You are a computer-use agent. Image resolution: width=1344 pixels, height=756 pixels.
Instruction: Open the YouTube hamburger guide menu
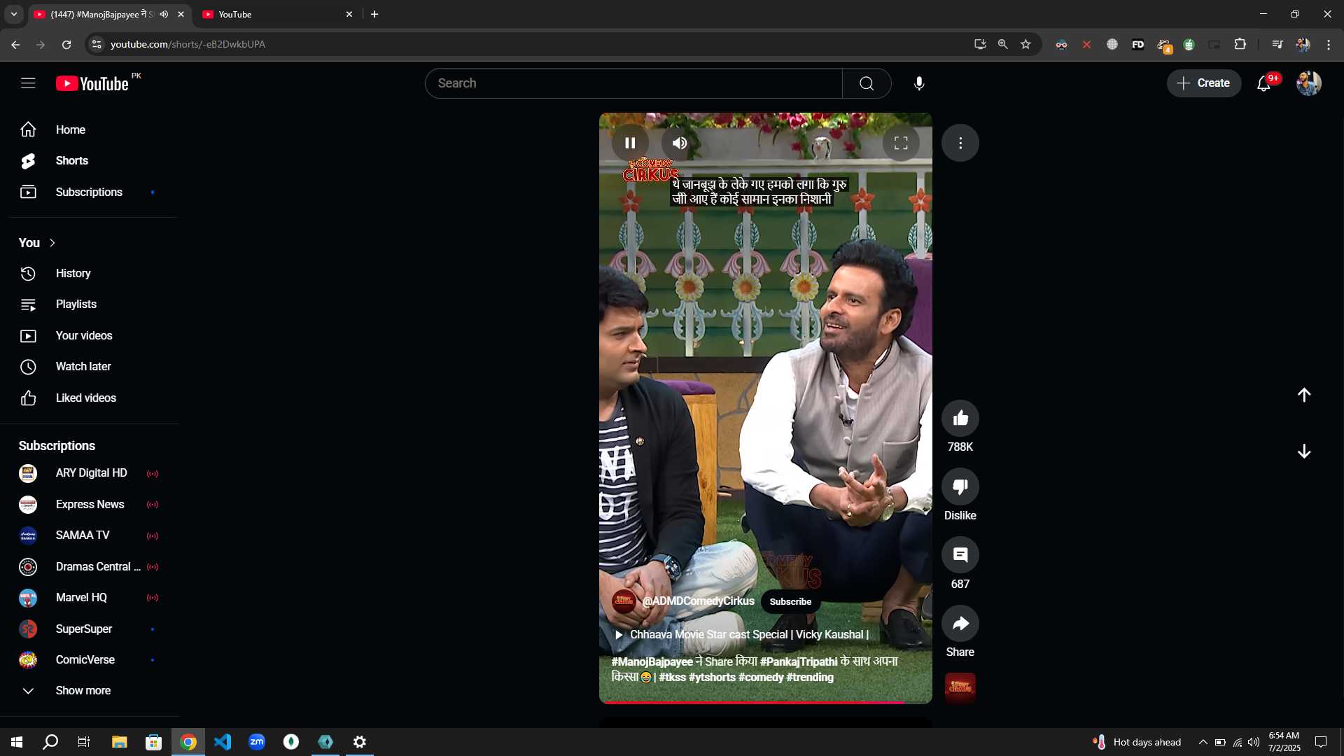(28, 83)
